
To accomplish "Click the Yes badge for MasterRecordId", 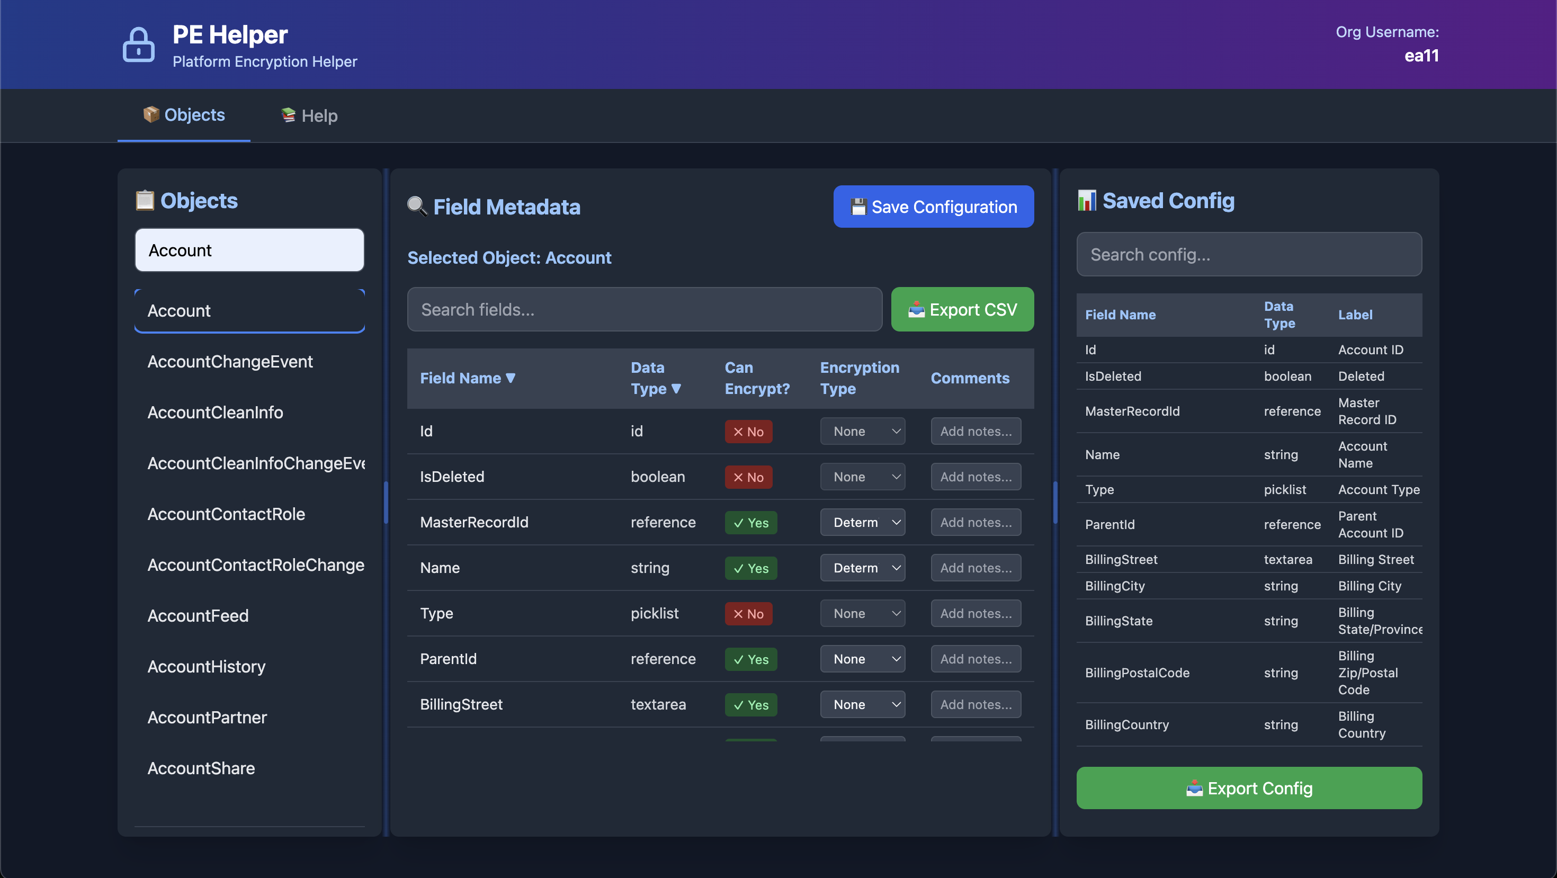I will [x=751, y=523].
